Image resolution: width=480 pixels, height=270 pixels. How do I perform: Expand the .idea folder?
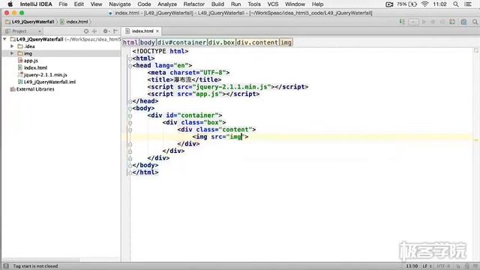click(x=12, y=46)
